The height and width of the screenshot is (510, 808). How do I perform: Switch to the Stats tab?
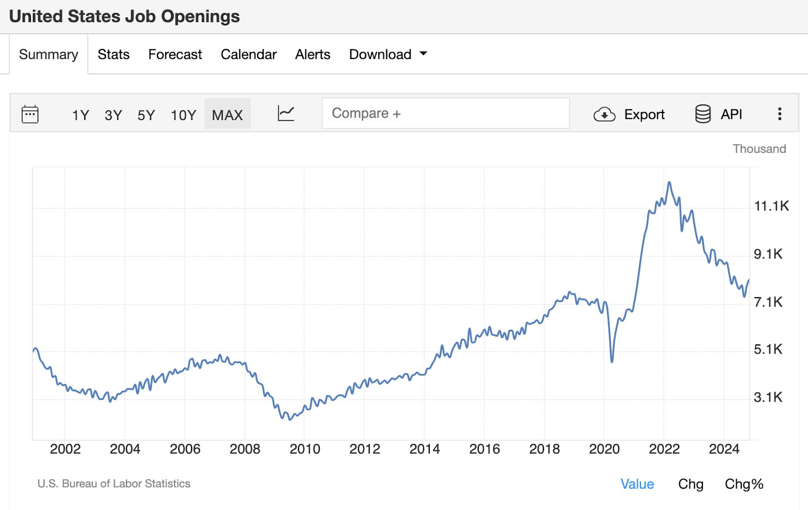[114, 54]
